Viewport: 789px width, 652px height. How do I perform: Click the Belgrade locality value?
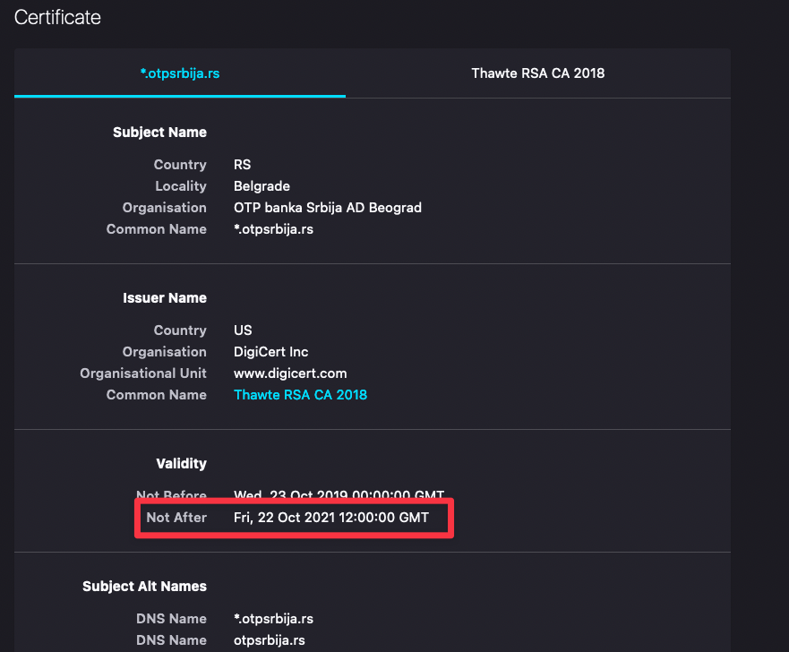click(262, 186)
